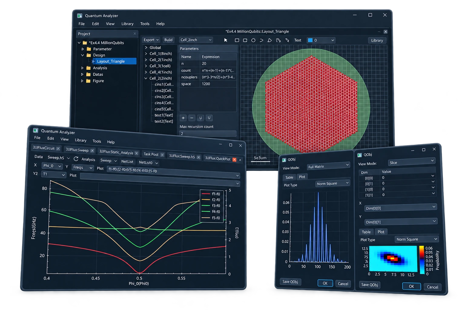Open the Cell_2inch cell selector dropdown
Image resolution: width=465 pixels, height=310 pixels.
point(196,40)
